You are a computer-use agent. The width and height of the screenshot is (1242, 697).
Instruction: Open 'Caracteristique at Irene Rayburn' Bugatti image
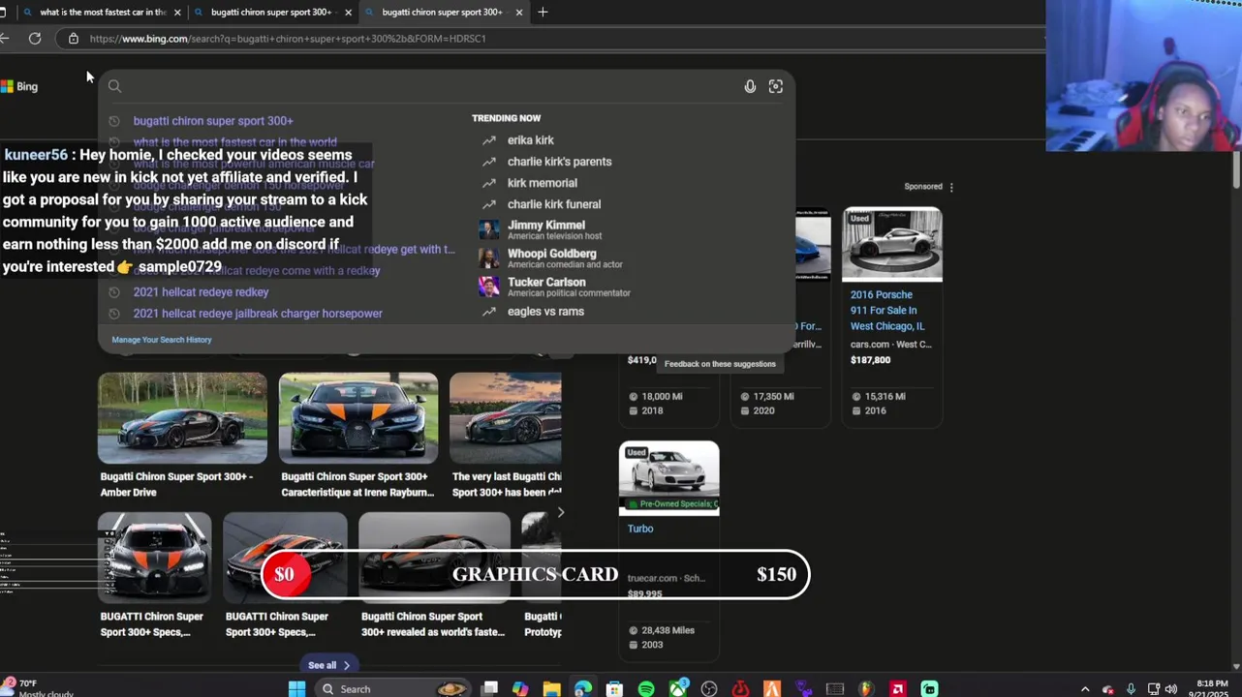point(358,418)
